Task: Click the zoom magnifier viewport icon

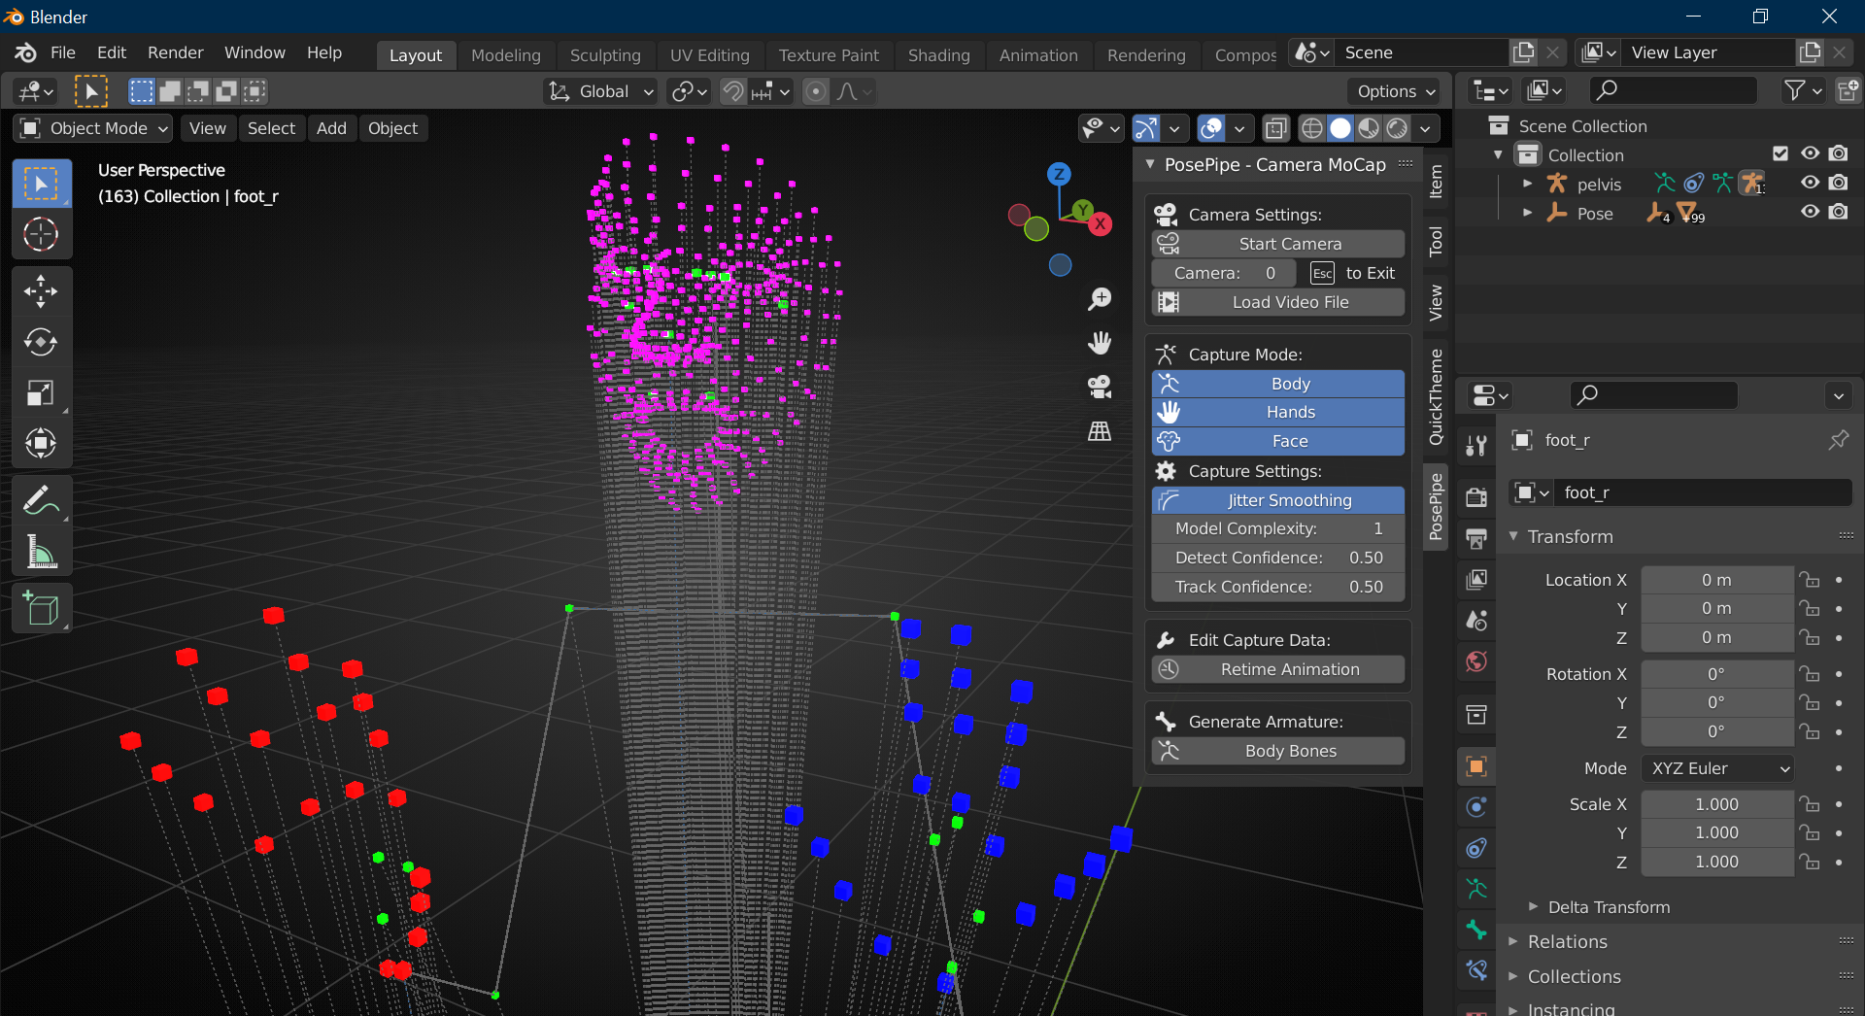Action: tap(1100, 299)
